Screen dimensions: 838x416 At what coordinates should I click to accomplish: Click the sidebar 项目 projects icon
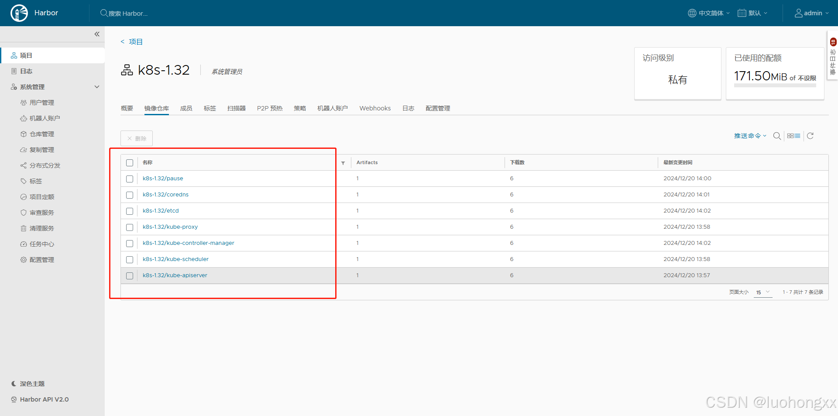14,55
